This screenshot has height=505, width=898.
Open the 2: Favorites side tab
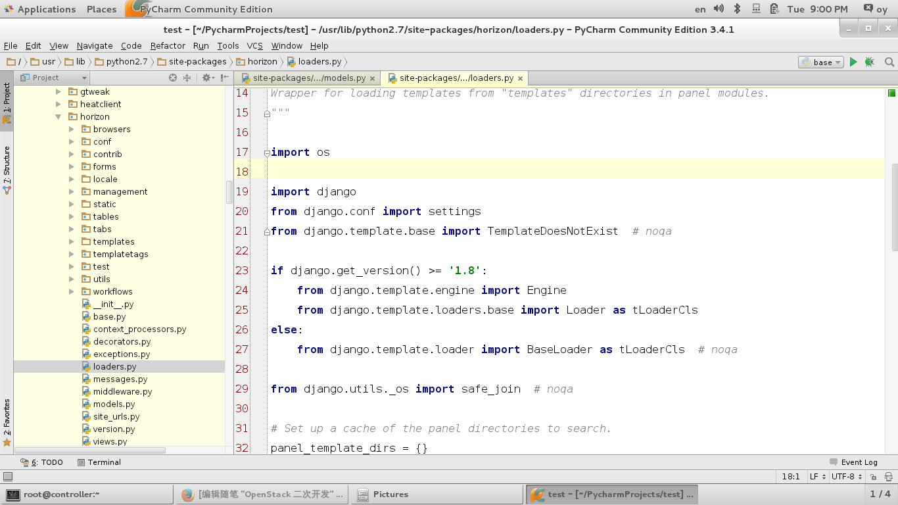(7, 423)
